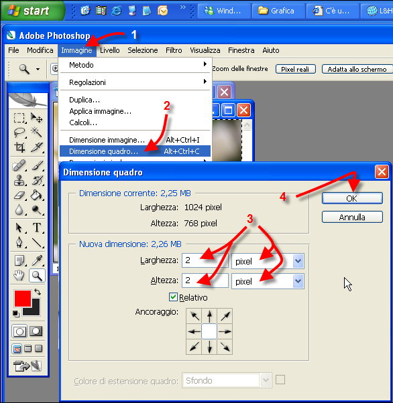Choose Duplica menu entry
The width and height of the screenshot is (393, 403).
[x=135, y=100]
